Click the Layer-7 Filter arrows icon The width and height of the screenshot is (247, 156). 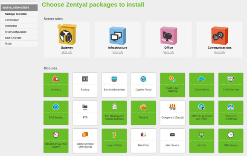pos(114,135)
